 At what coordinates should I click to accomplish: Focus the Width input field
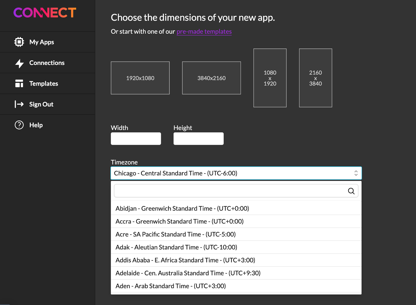(x=136, y=139)
